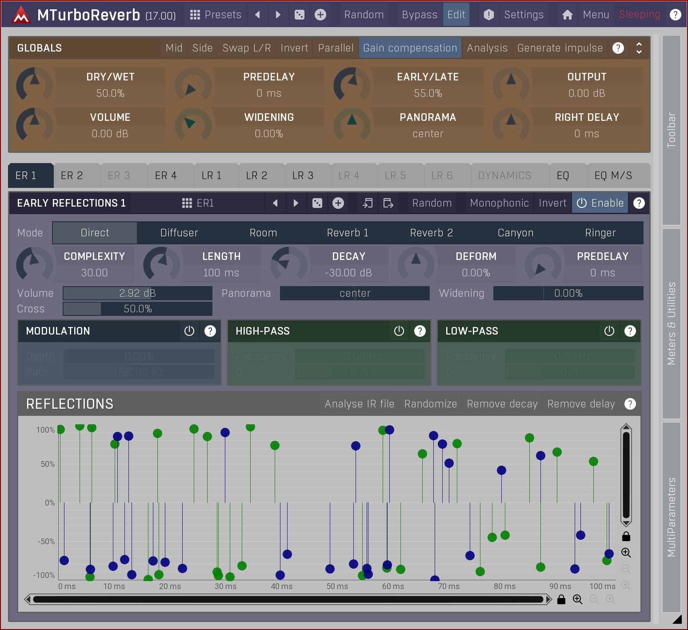Switch to the EQ M/S tab
The height and width of the screenshot is (630, 688).
click(x=613, y=175)
